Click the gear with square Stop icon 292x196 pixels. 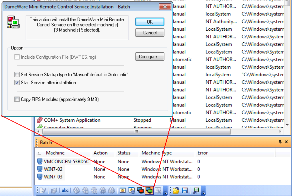tap(85, 190)
